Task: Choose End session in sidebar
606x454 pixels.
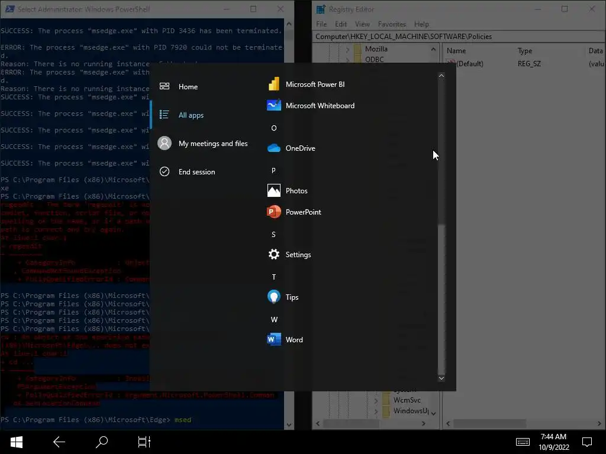Action: 196,172
